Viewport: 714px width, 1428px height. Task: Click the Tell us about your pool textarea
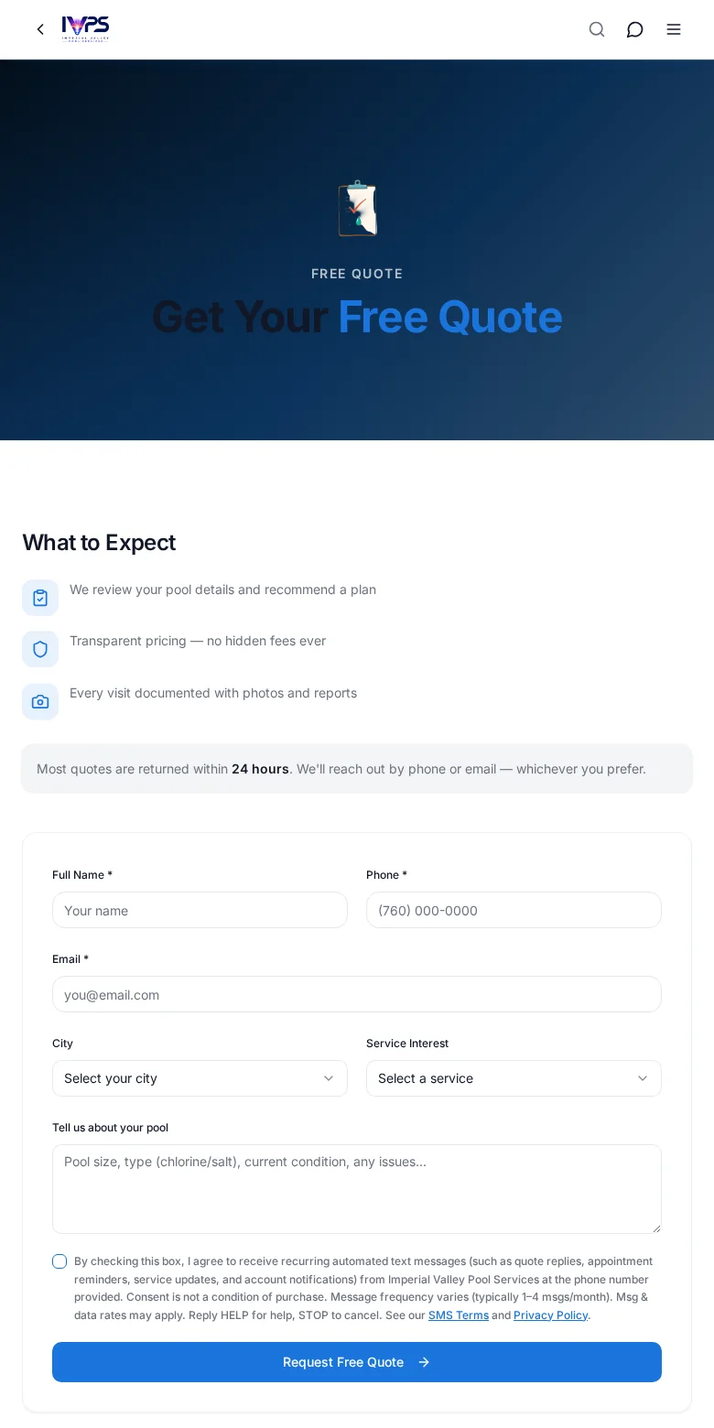pos(357,1189)
